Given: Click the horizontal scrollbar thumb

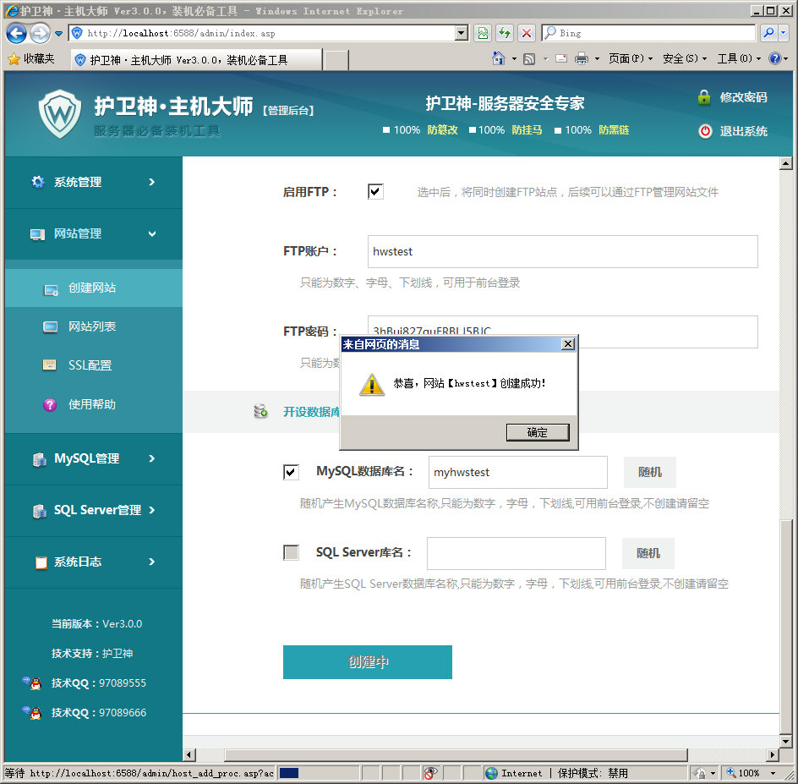Looking at the screenshot, I should point(456,754).
